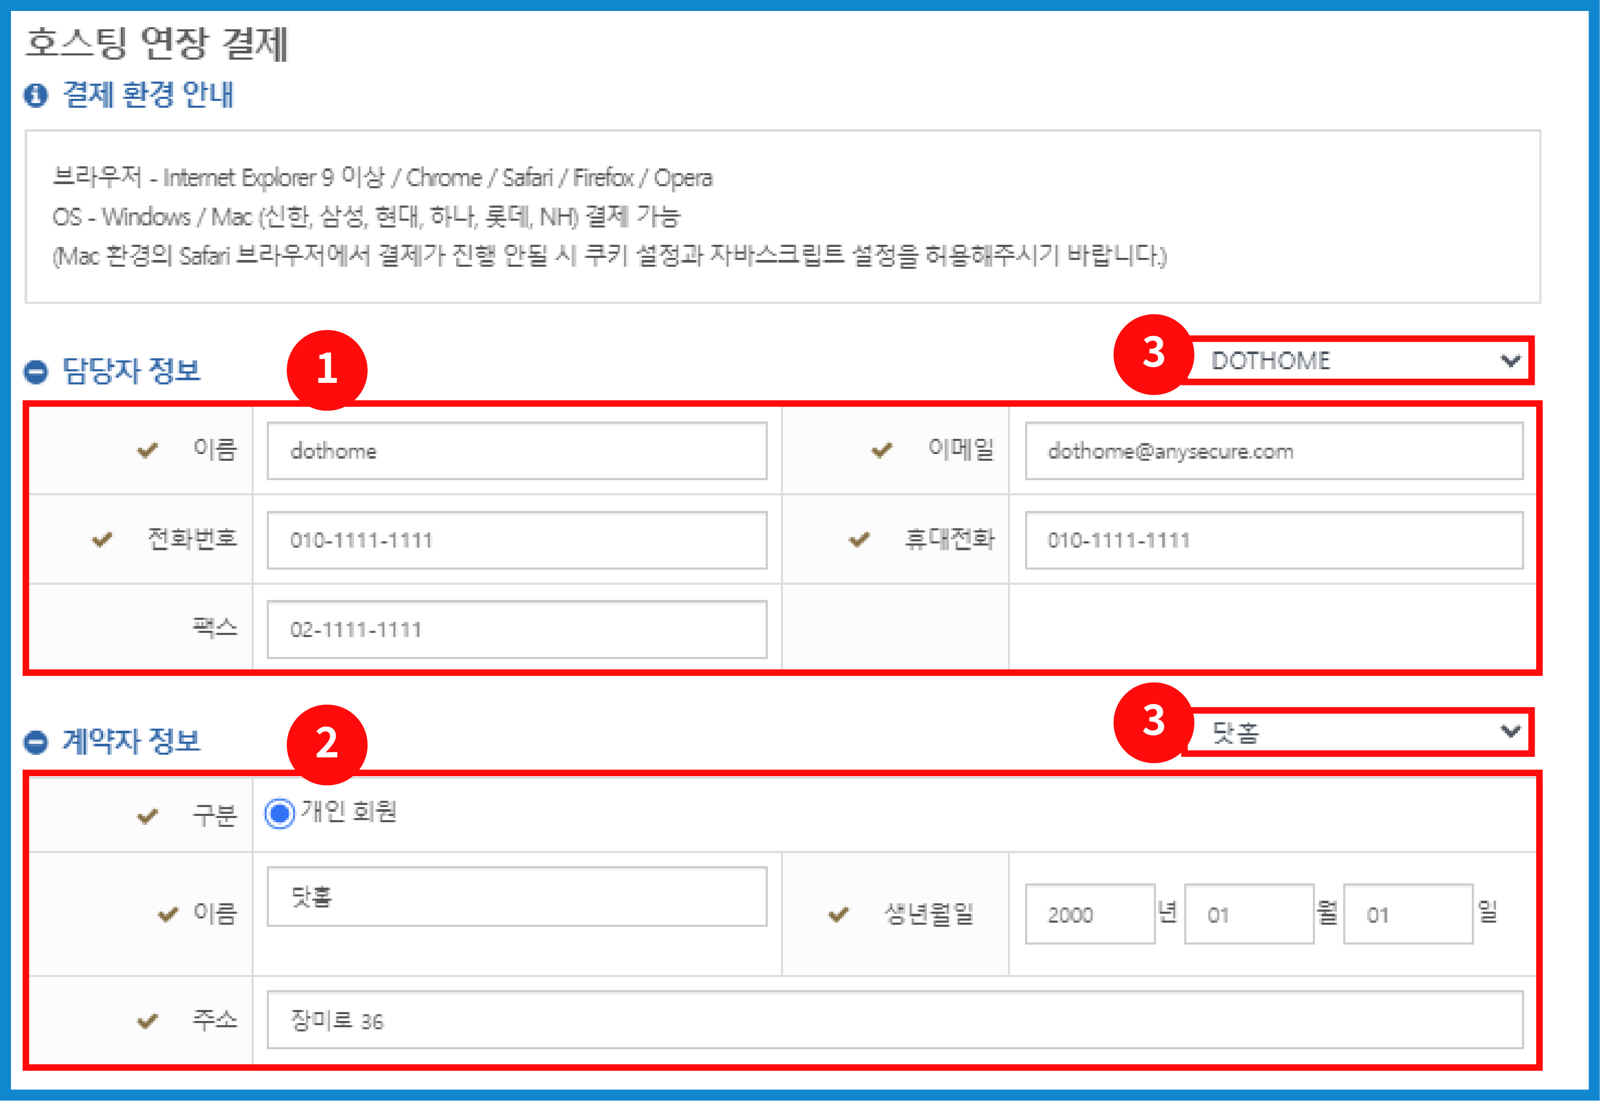Click red badge 3 next to 닷홈 dropdown

(x=1153, y=722)
